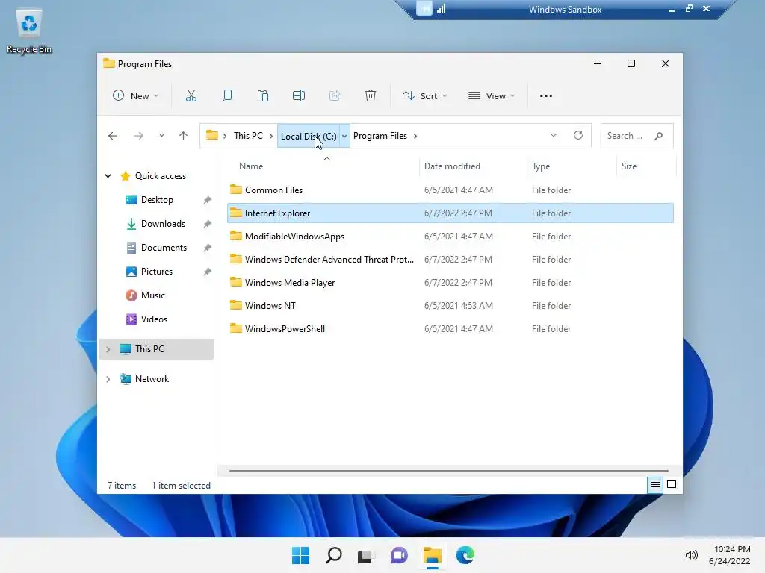Open recent locations dropdown chevron
The height and width of the screenshot is (573, 765).
point(161,136)
